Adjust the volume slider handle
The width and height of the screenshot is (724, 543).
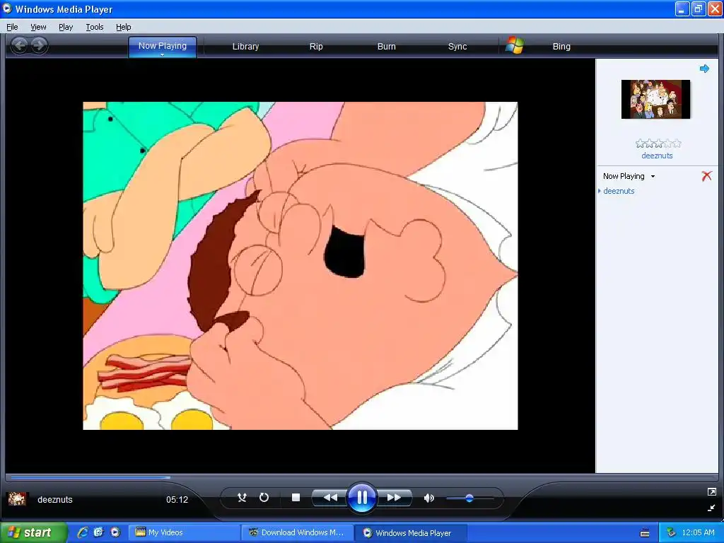[469, 498]
